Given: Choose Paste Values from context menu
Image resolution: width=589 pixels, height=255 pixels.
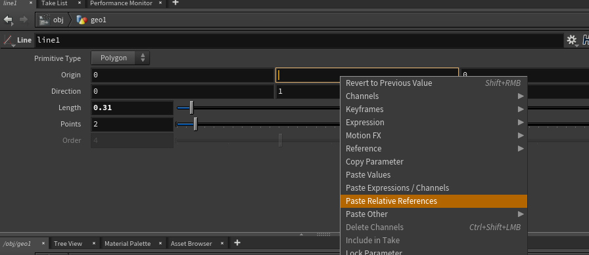Looking at the screenshot, I should (x=433, y=175).
